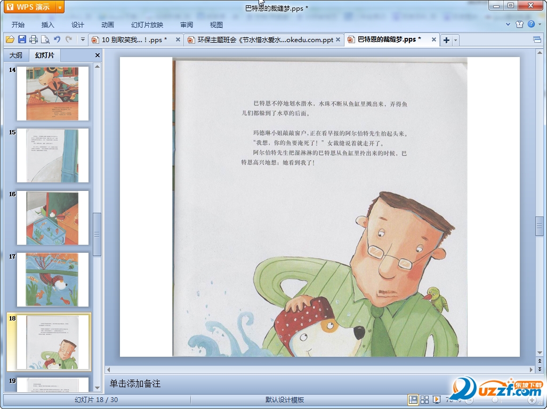The width and height of the screenshot is (547, 409).
Task: Click the 单击添加备注 notes field
Action: (x=319, y=383)
